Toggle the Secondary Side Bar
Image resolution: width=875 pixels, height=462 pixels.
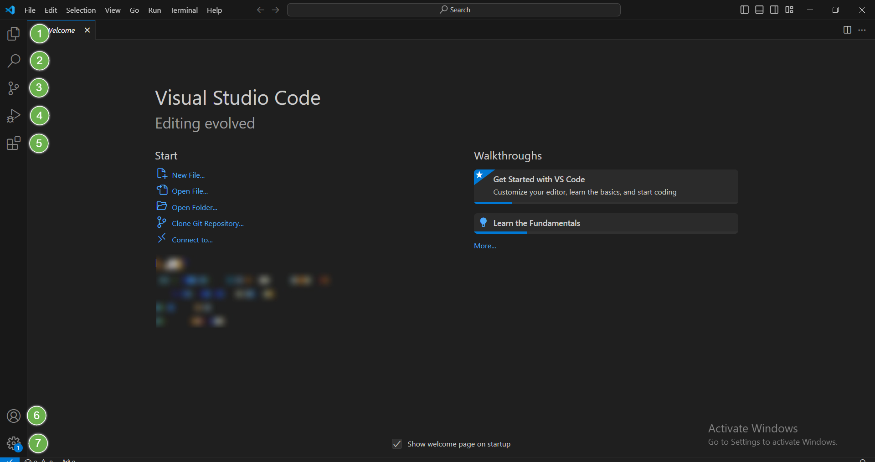tap(774, 10)
